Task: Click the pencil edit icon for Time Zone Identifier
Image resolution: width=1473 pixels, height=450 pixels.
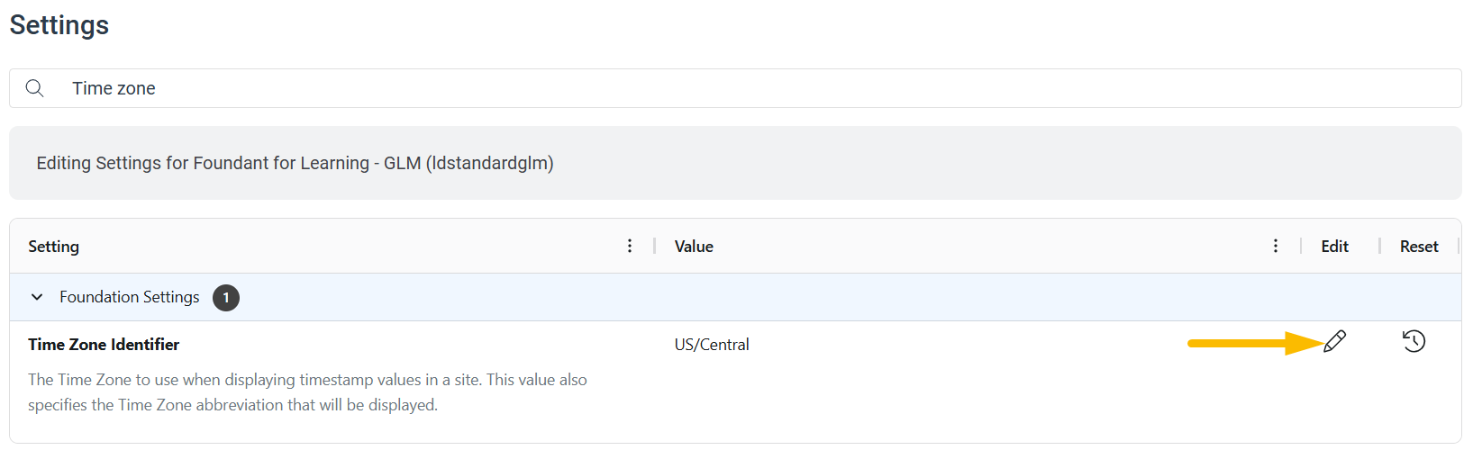Action: click(x=1334, y=342)
